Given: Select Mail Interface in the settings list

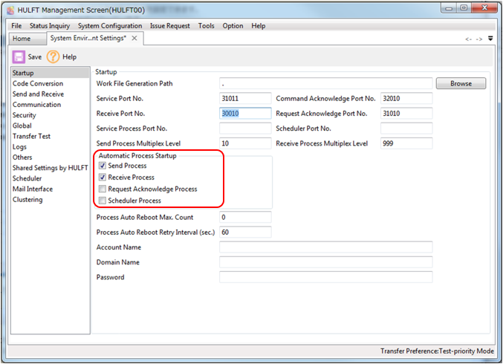Looking at the screenshot, I should [33, 189].
